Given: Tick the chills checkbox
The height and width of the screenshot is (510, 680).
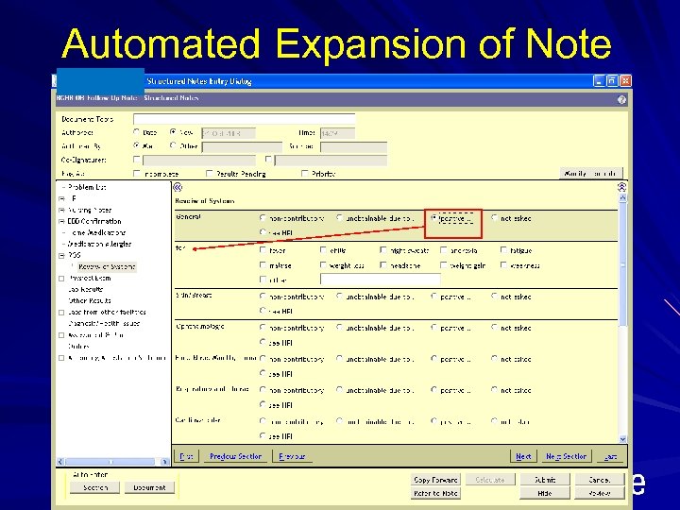Looking at the screenshot, I should pyautogui.click(x=323, y=249).
